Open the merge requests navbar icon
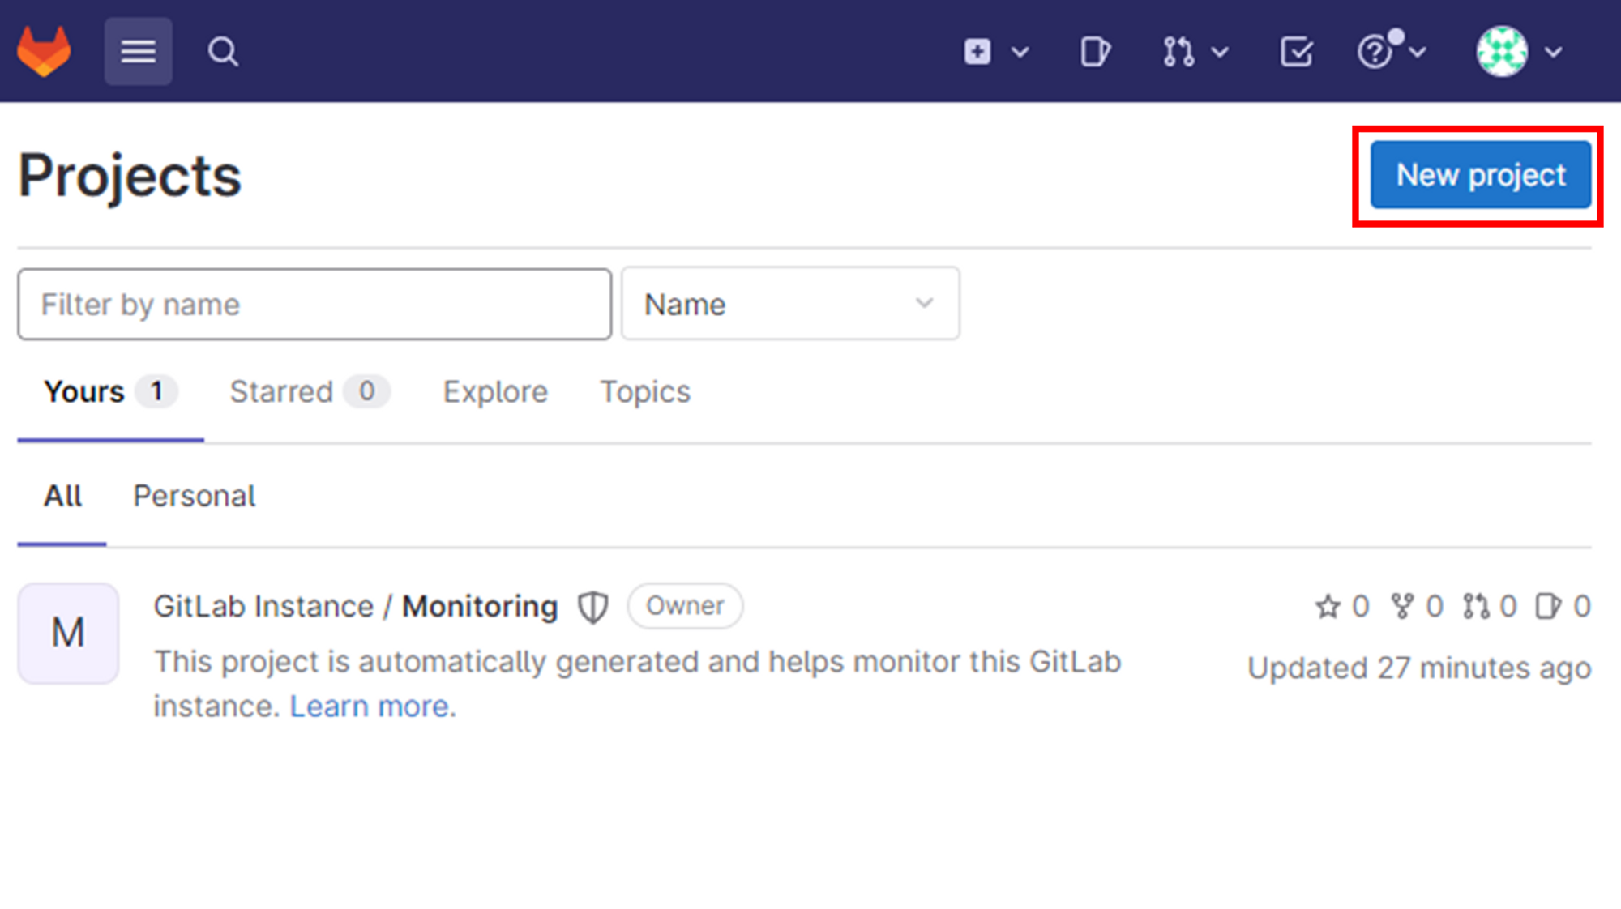This screenshot has height=909, width=1621. (x=1178, y=52)
